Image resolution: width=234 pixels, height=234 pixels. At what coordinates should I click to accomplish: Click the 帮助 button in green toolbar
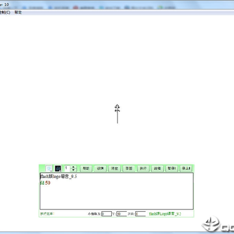(x=86, y=168)
